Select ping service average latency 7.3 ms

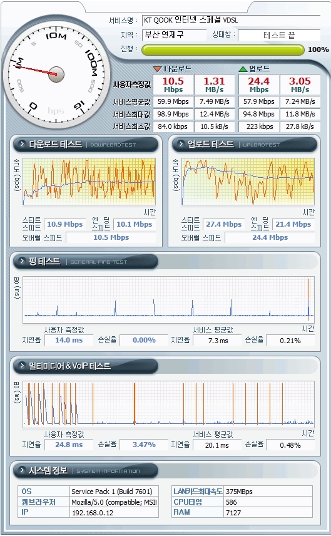pyautogui.click(x=218, y=341)
